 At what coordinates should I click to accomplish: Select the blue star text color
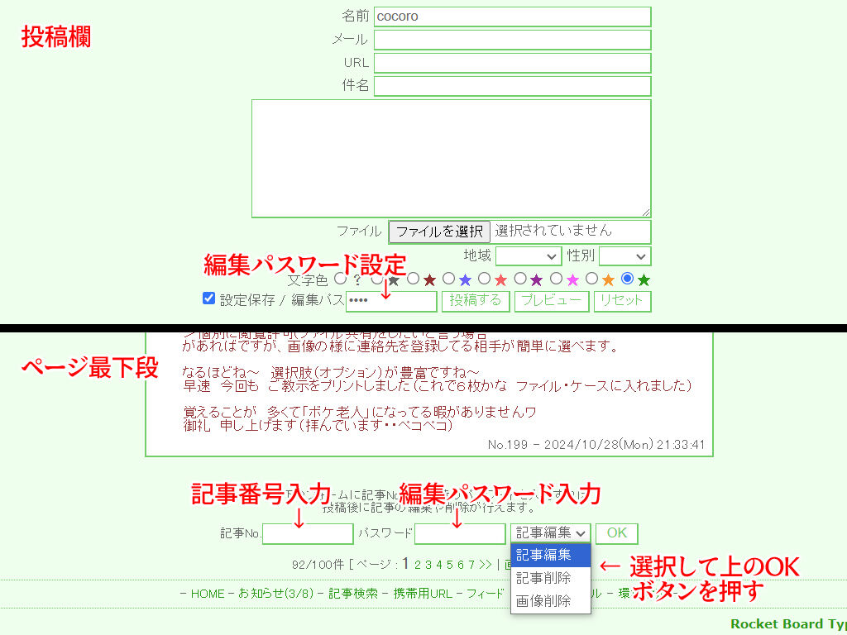click(x=449, y=279)
